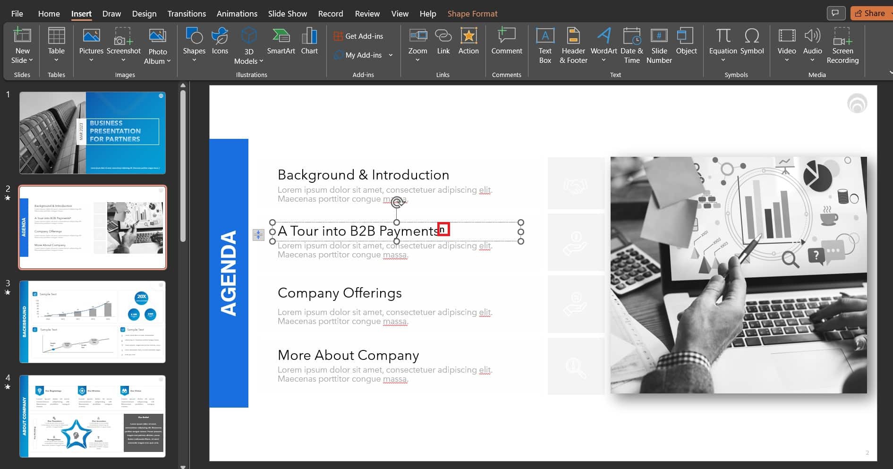
Task: Click the Header & Footer option
Action: tap(573, 45)
